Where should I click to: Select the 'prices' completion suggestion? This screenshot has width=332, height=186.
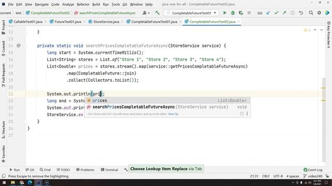pyautogui.click(x=167, y=101)
